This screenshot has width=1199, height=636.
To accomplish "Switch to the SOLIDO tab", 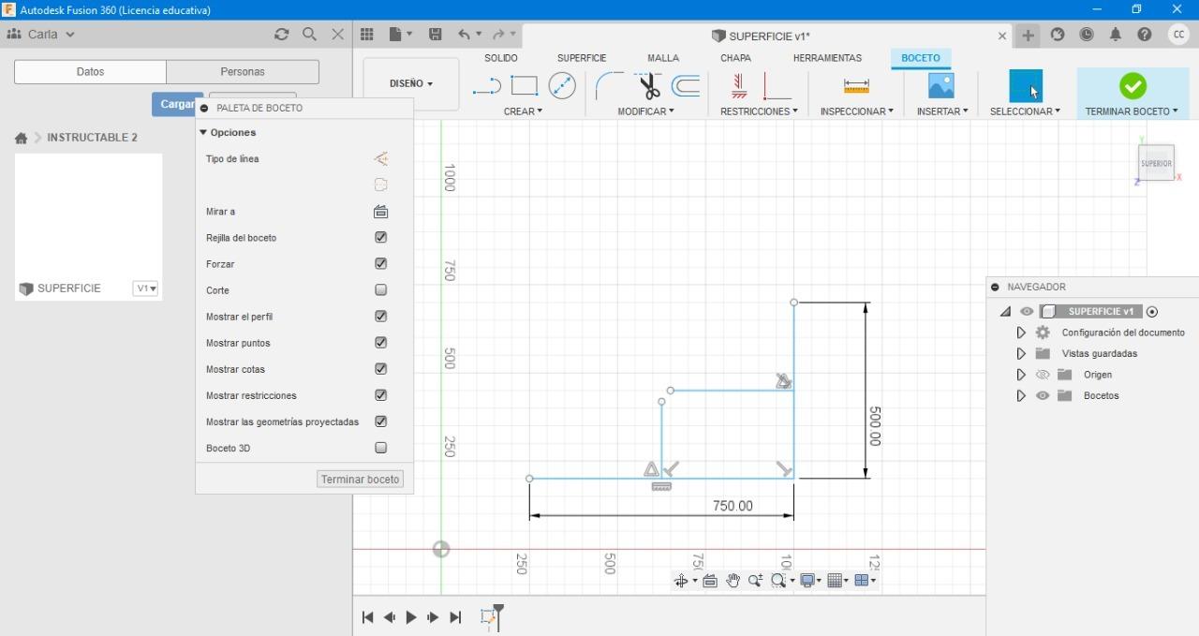I will coord(501,58).
